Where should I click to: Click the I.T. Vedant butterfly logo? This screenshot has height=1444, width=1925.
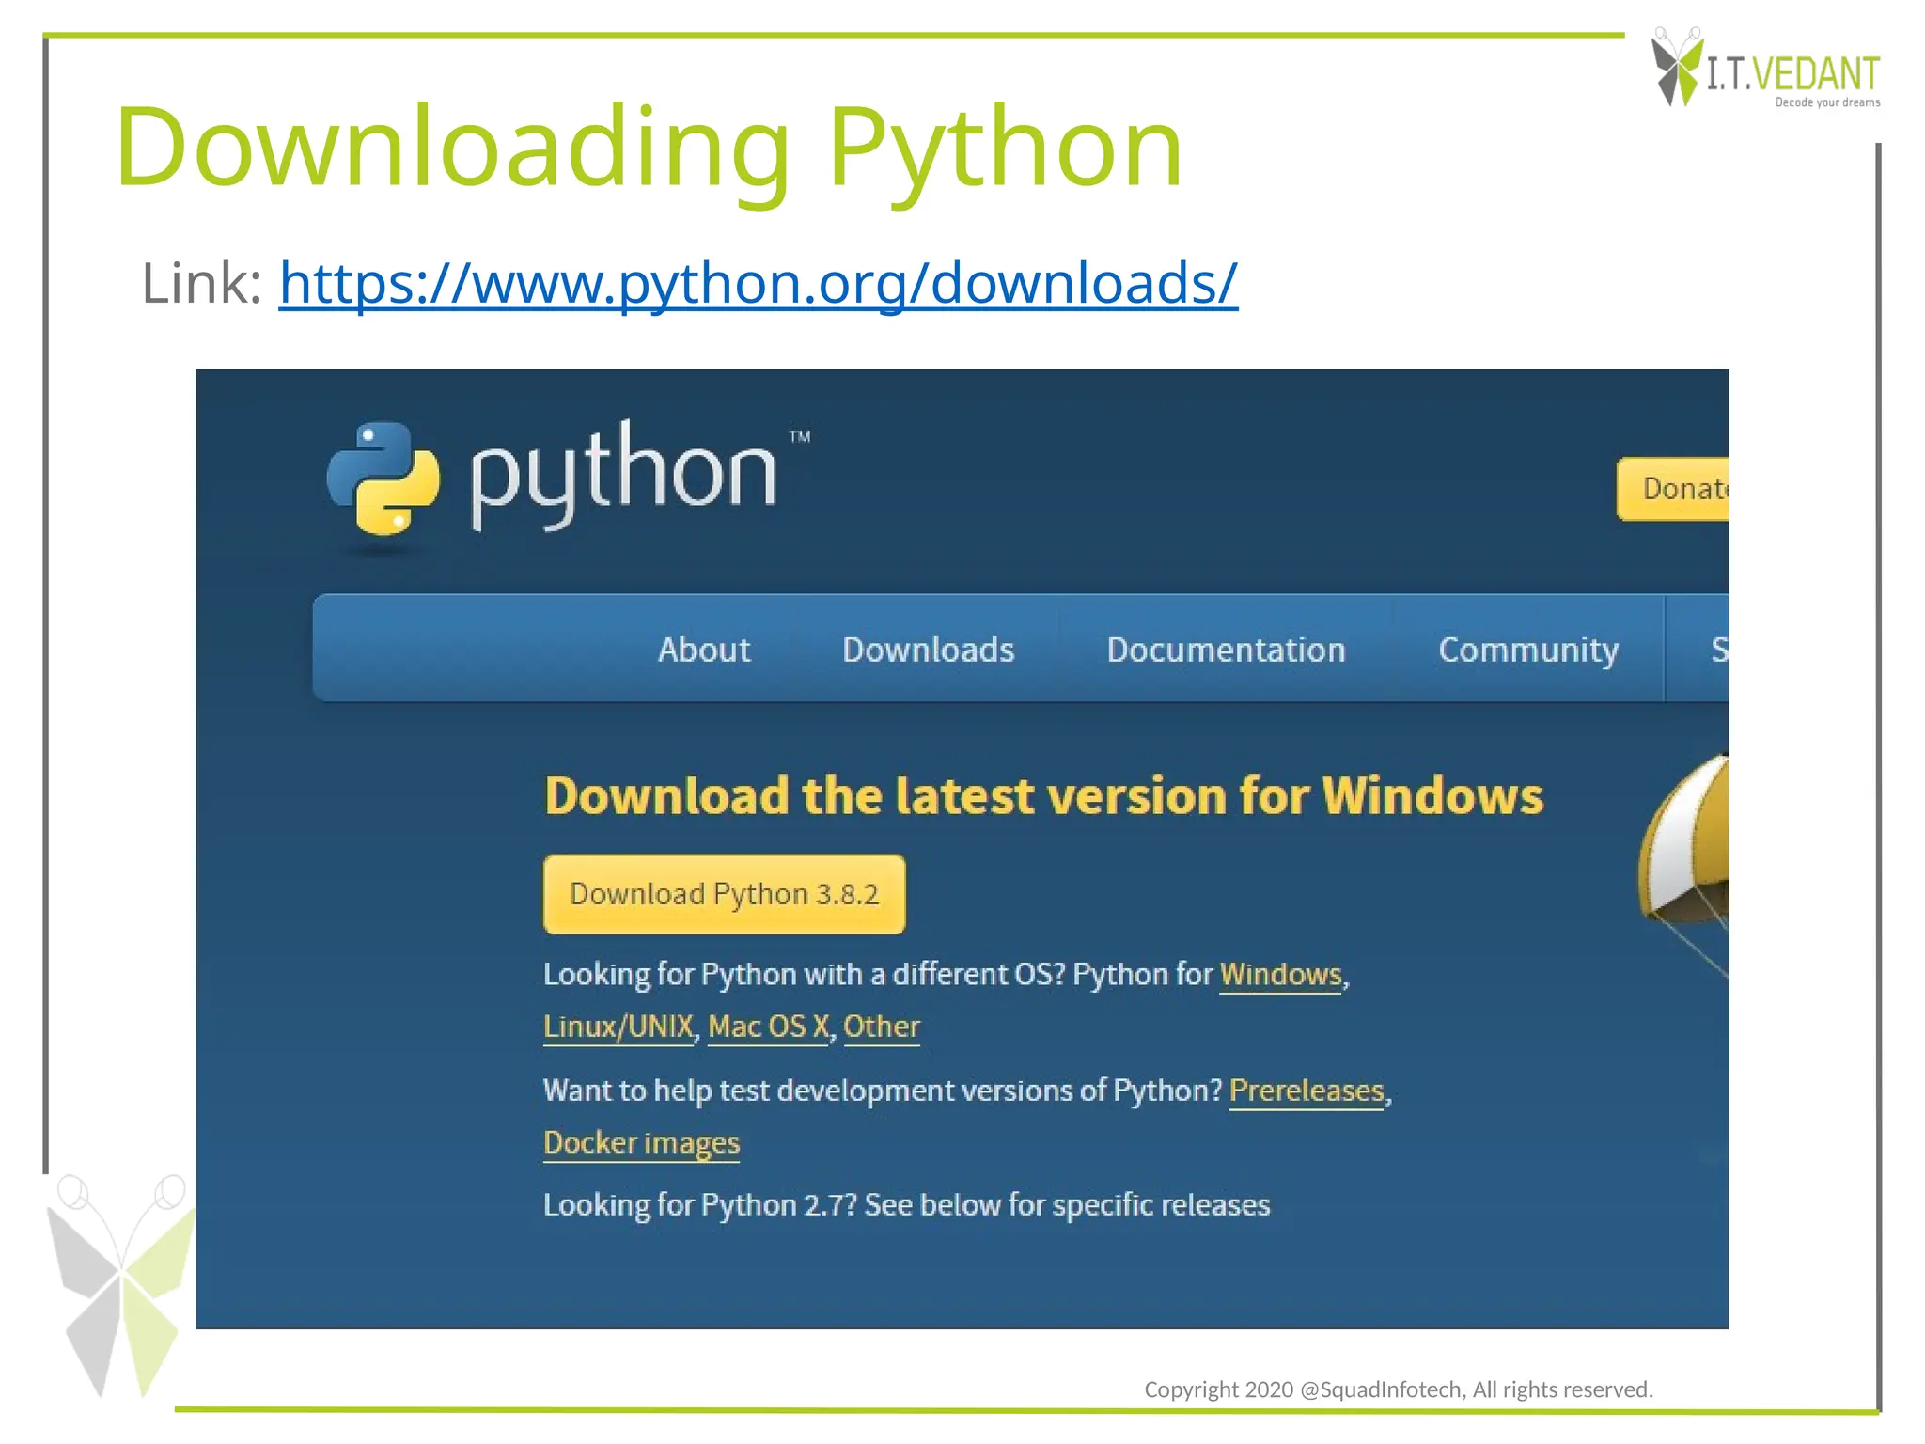point(1678,68)
